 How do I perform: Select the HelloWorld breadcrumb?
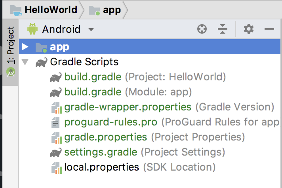tap(50, 10)
